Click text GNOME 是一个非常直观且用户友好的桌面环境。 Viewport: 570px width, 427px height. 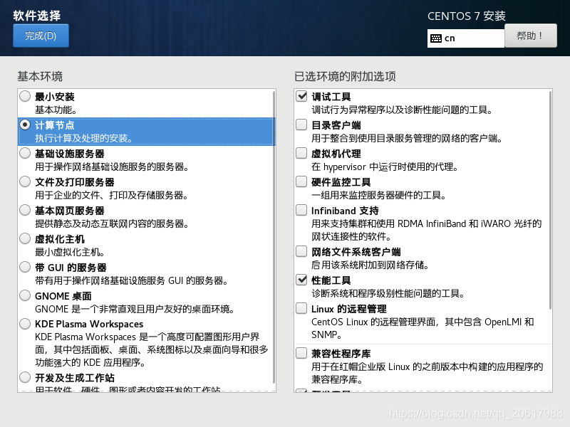[135, 309]
